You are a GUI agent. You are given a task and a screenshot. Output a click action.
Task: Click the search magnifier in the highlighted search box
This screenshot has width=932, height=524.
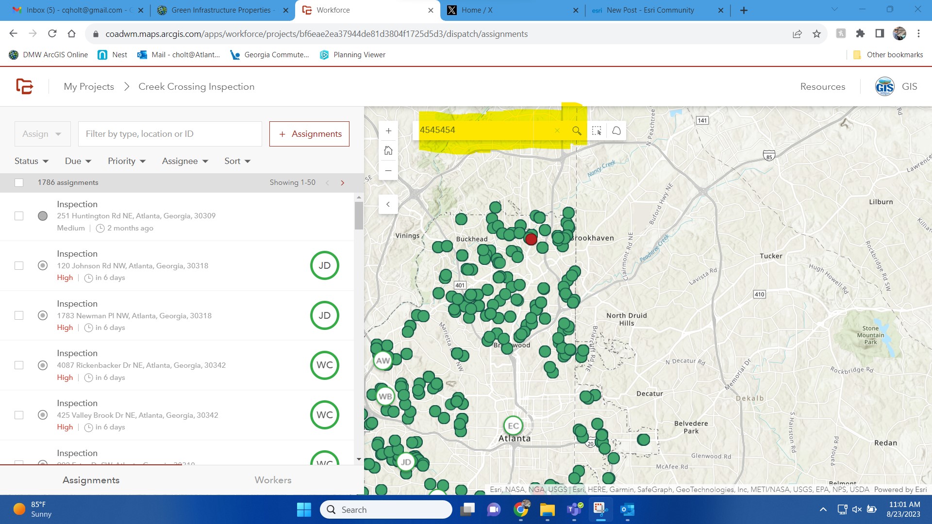pyautogui.click(x=577, y=131)
